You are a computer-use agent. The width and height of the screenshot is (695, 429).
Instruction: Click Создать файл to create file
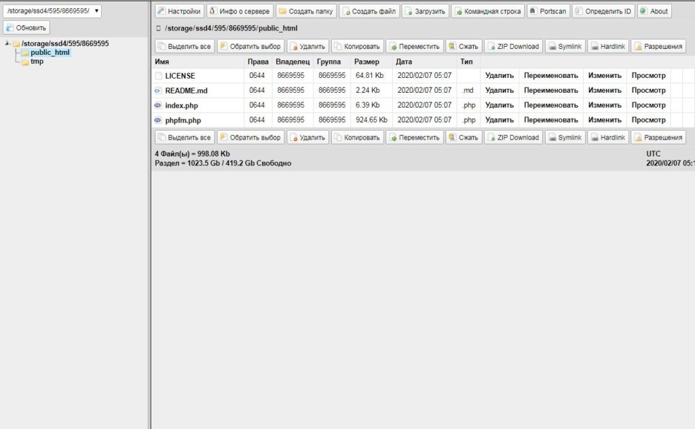click(369, 11)
